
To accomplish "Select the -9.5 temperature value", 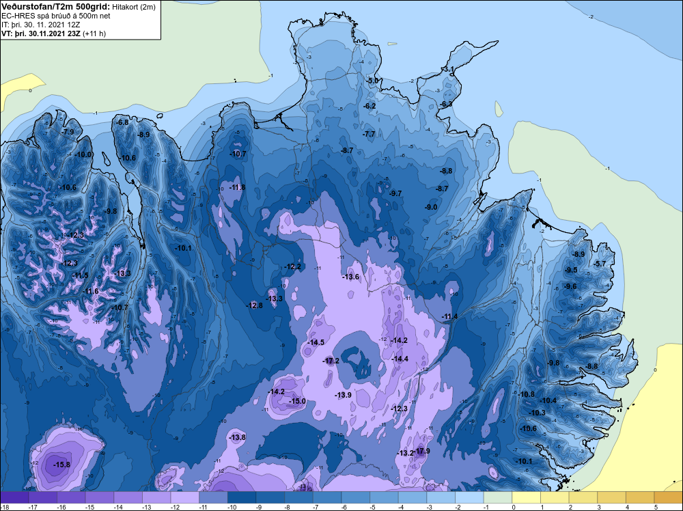I will coord(570,270).
